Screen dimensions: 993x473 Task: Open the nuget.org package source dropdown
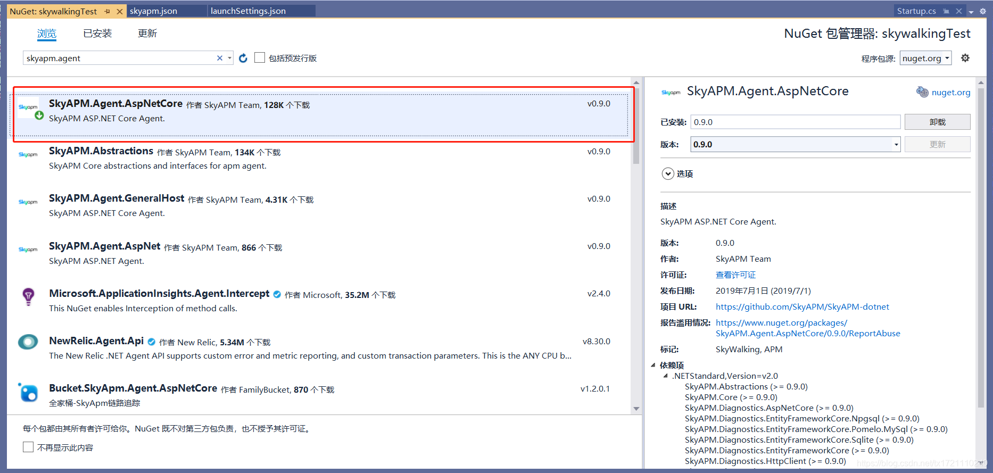925,58
